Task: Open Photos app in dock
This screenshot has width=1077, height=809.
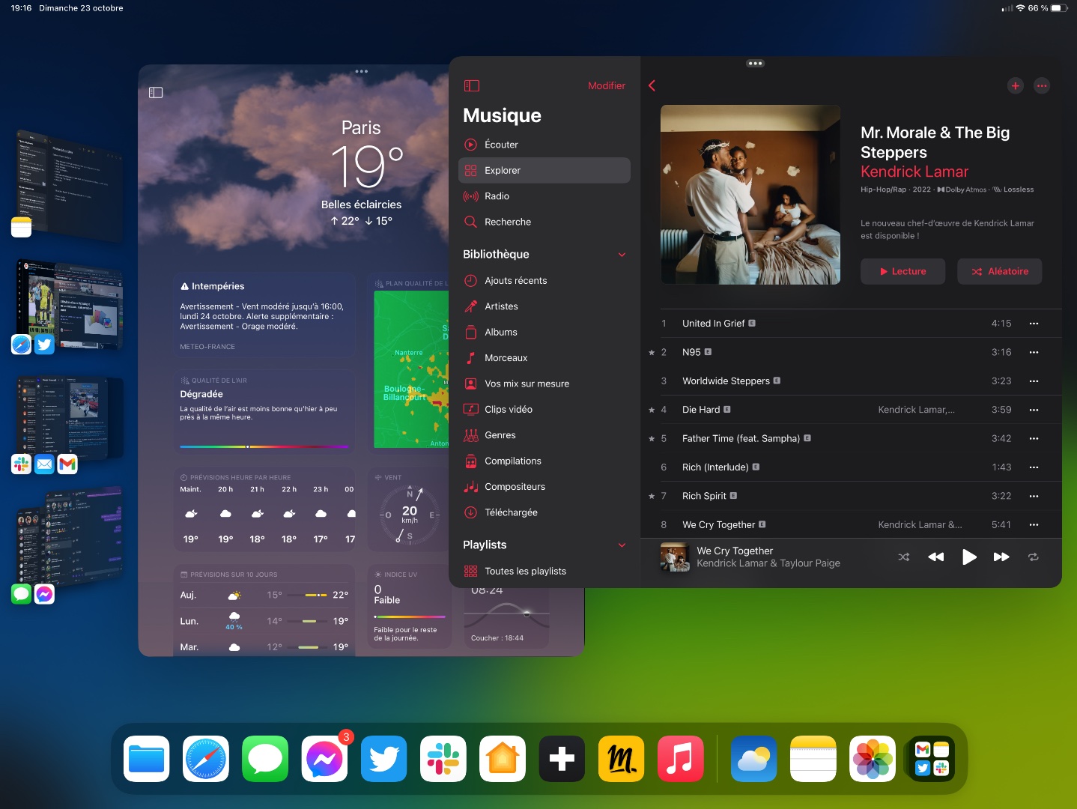Action: (x=873, y=759)
